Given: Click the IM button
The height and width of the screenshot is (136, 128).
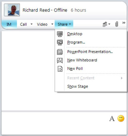Looking at the screenshot, I should [9, 24].
